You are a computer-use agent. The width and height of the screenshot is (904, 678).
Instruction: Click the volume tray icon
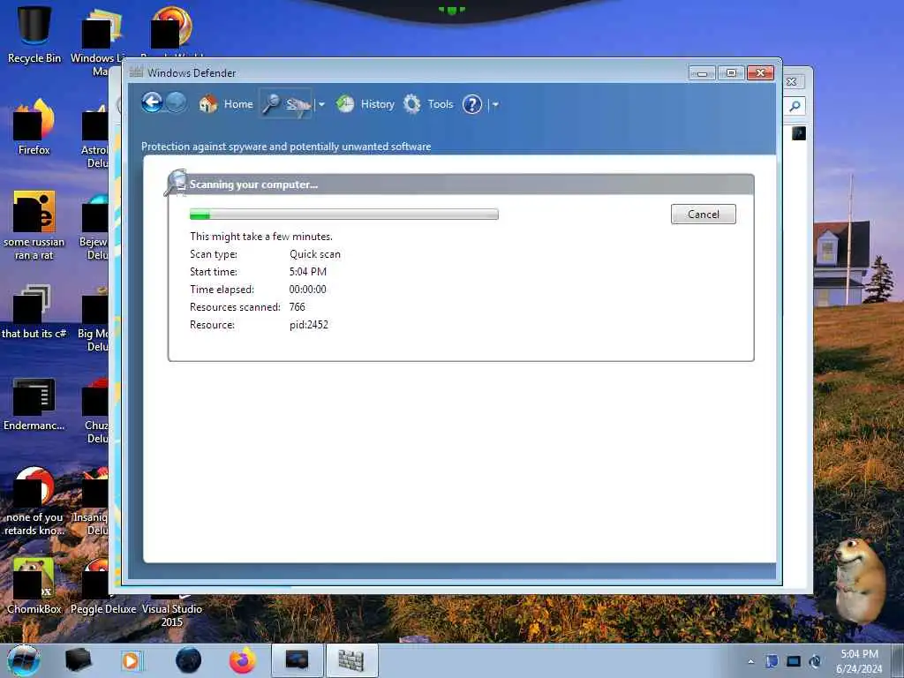point(815,661)
